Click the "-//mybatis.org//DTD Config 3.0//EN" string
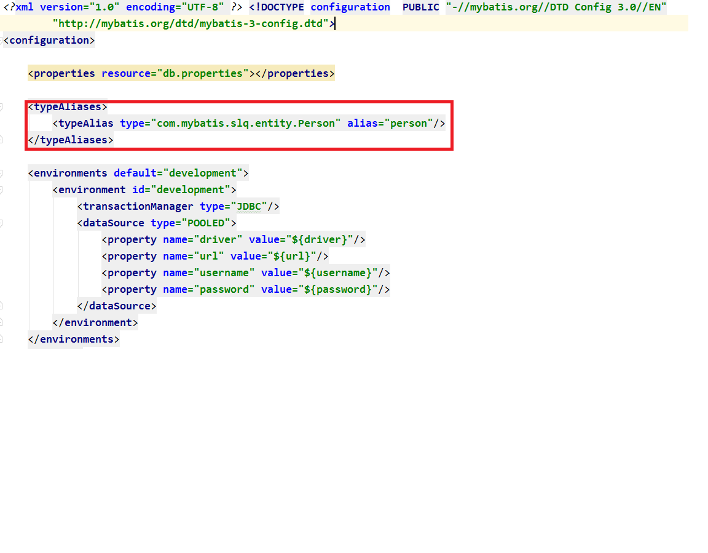This screenshot has height=553, width=708. pos(556,7)
